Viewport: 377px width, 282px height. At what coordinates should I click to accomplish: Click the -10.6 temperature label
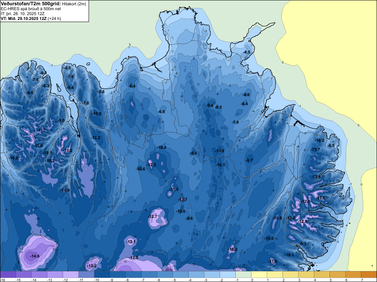(140, 169)
